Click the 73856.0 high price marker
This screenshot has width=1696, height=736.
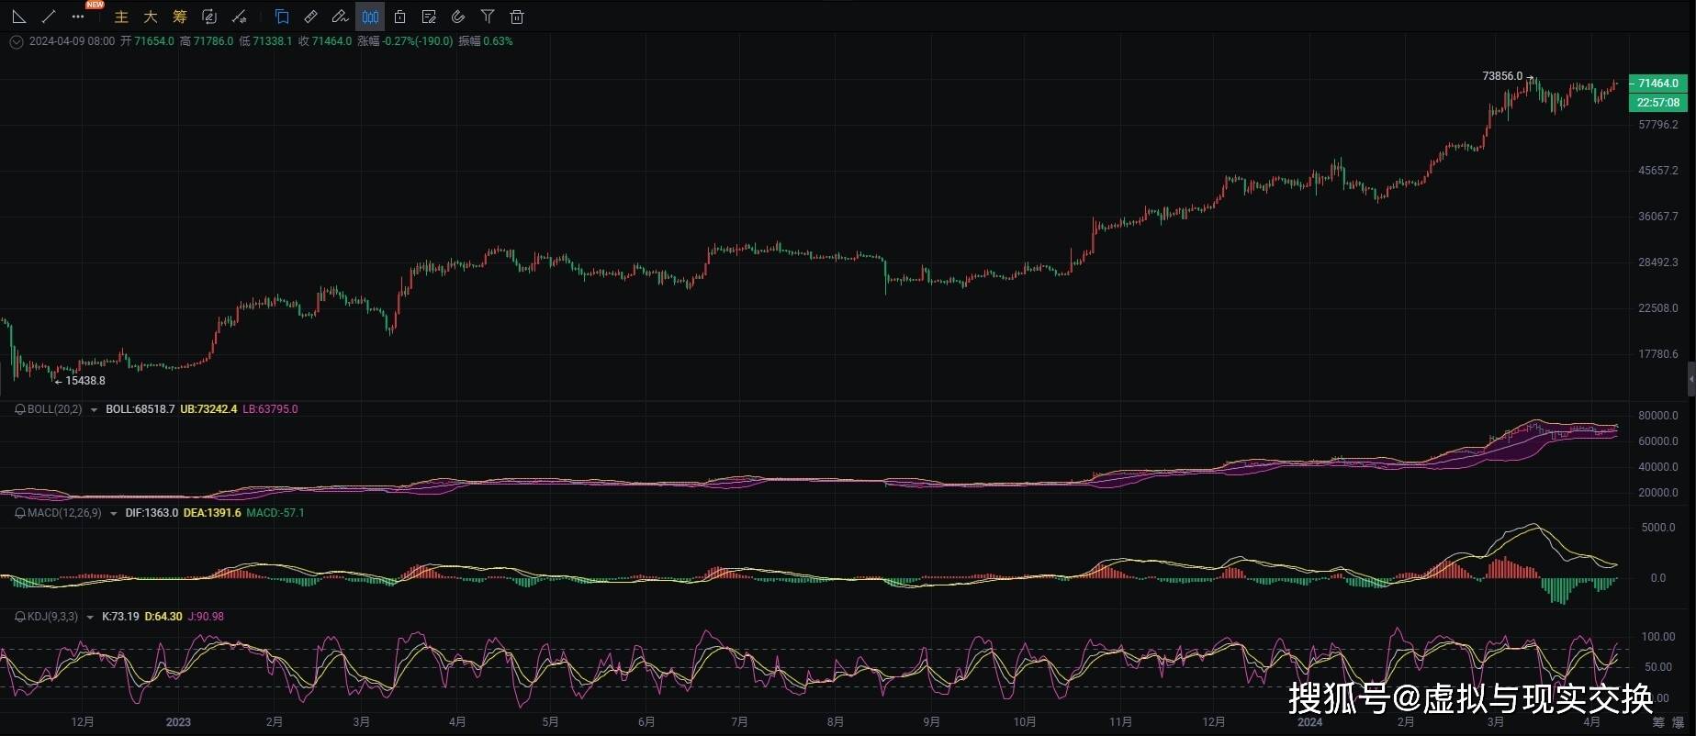1502,76
